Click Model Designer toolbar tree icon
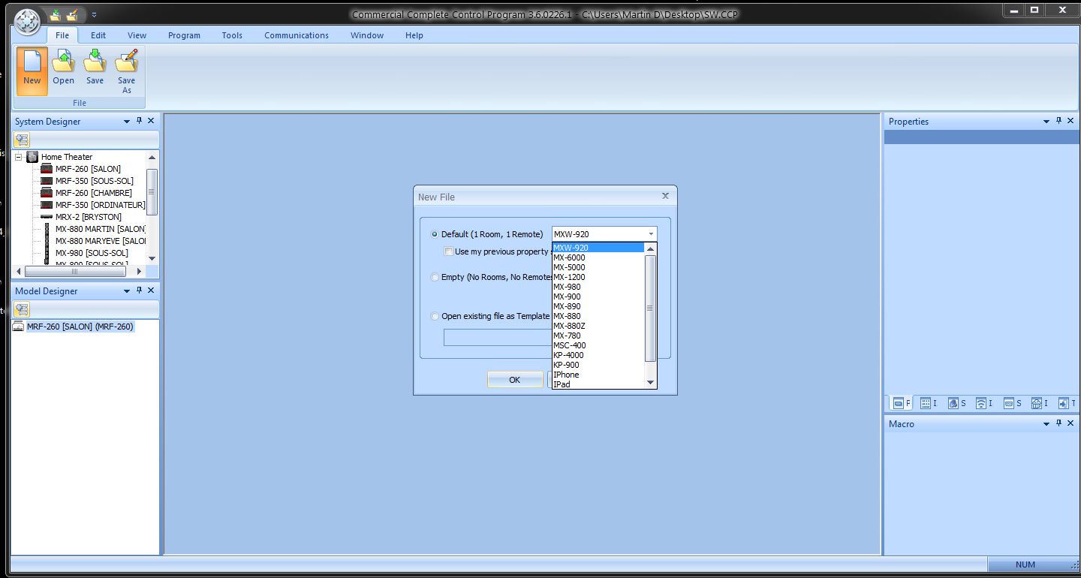Image resolution: width=1081 pixels, height=578 pixels. [x=22, y=309]
